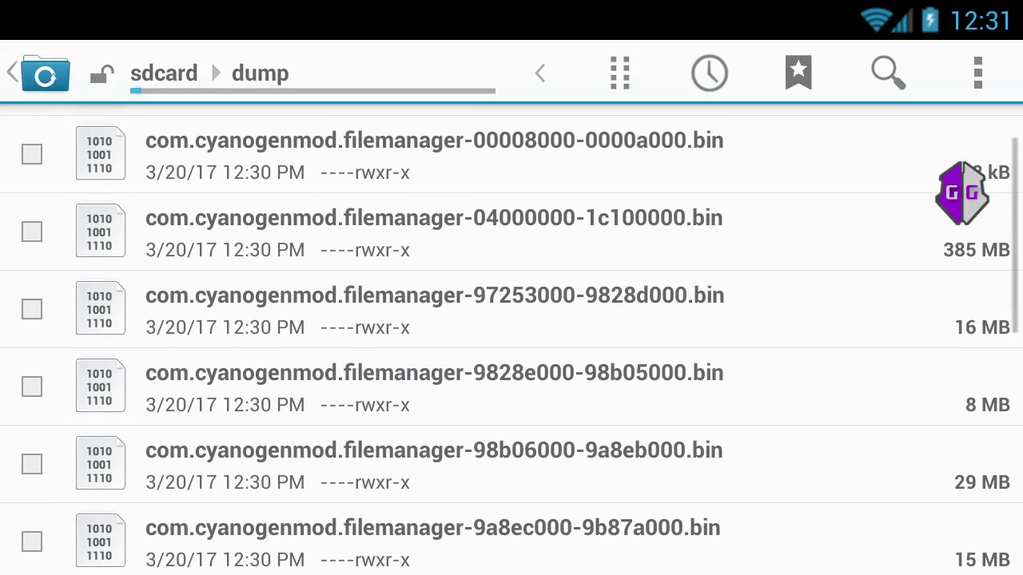Click the unlocked padlock access icon
1023x575 pixels.
click(x=102, y=74)
